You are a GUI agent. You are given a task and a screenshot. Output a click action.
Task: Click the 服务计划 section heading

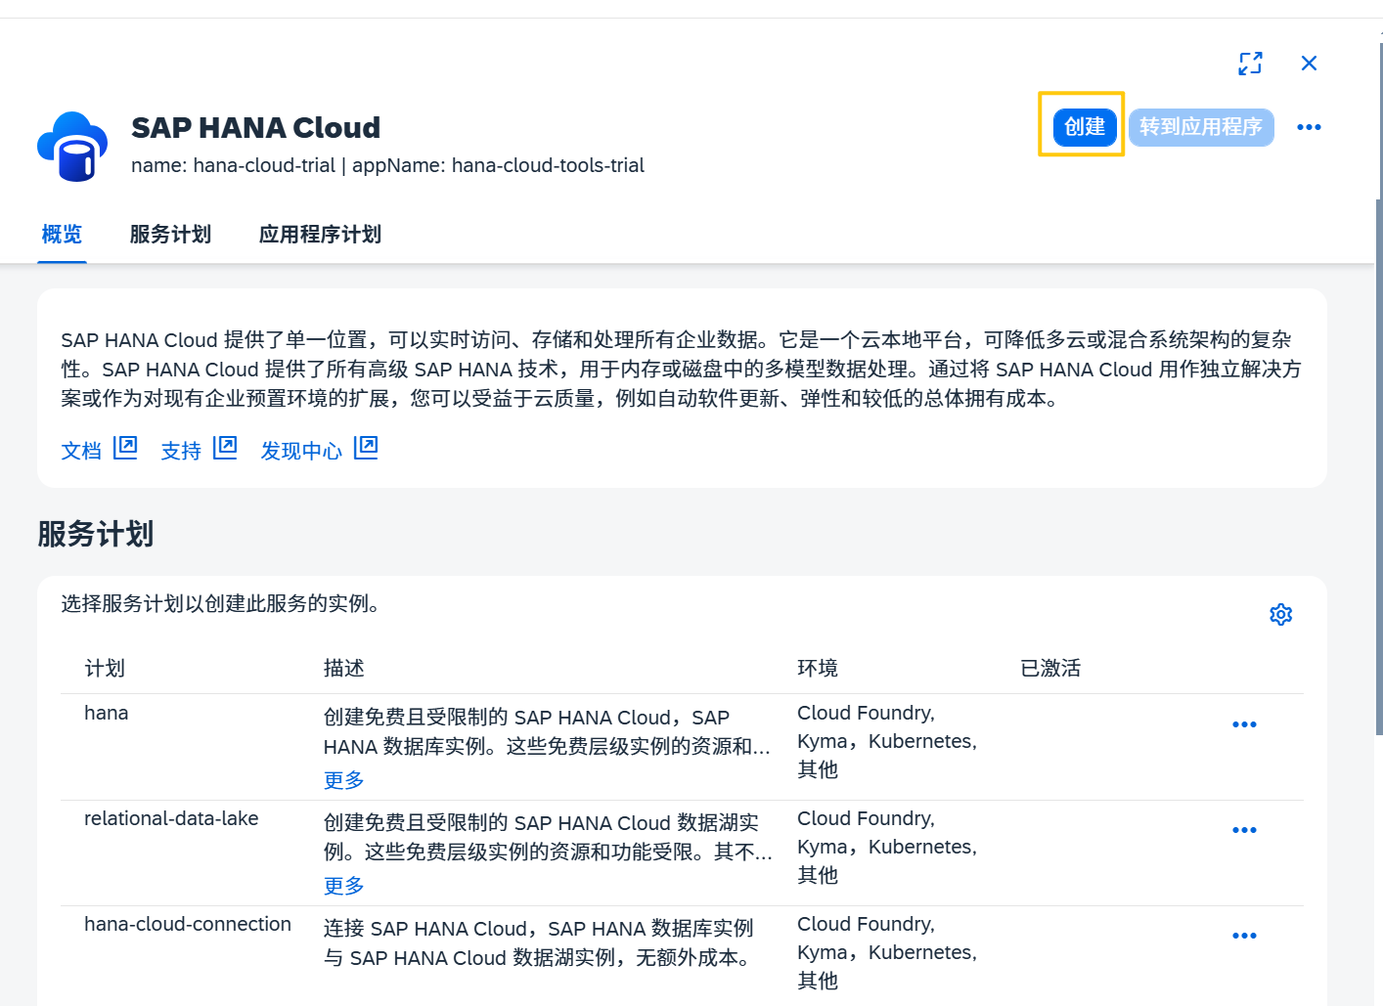click(x=96, y=534)
